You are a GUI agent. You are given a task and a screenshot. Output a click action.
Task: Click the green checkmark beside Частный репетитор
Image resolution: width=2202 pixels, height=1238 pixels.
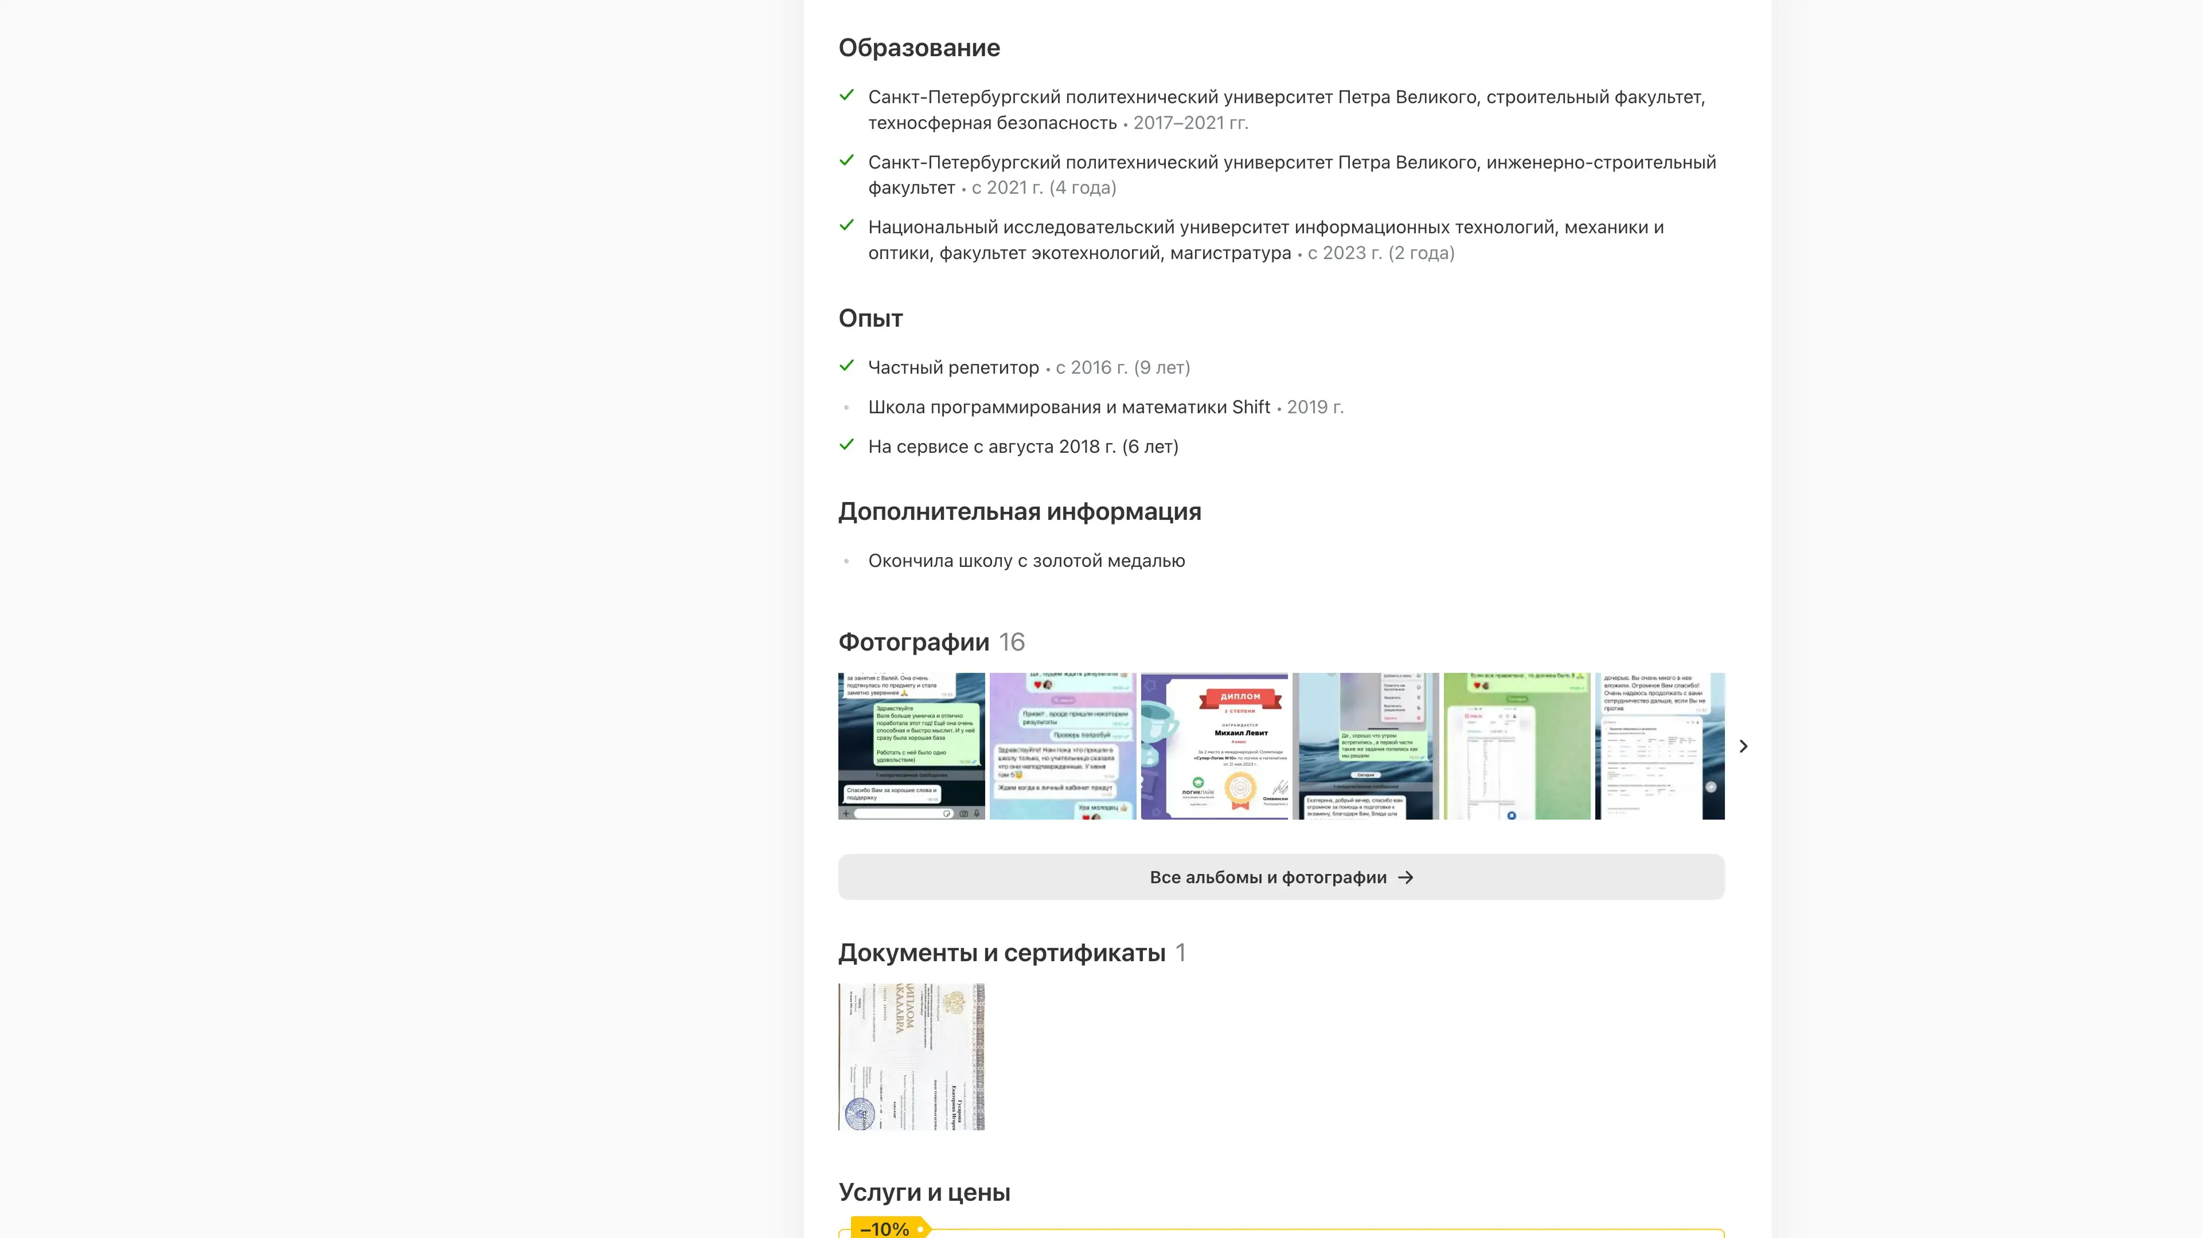point(846,366)
